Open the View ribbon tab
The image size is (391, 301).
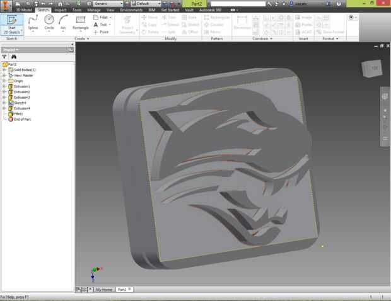click(110, 10)
